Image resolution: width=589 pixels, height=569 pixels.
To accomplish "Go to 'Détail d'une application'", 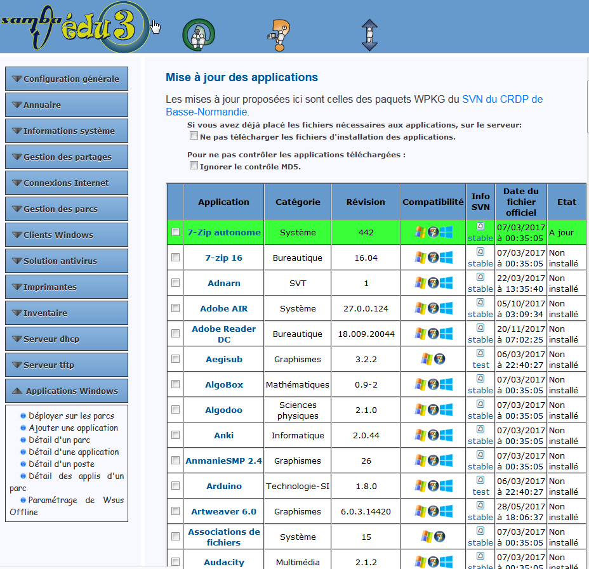I will coord(74,452).
